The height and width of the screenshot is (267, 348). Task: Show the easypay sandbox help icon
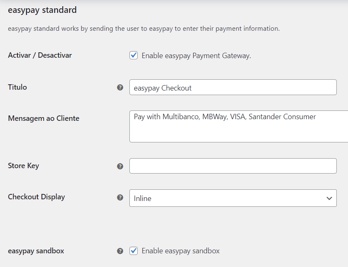120,251
